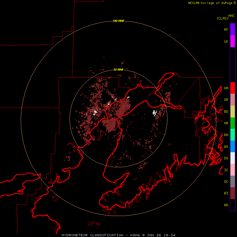Screen dimensions: 237x237
Task: Click the RF legend label
Action: 226,29
